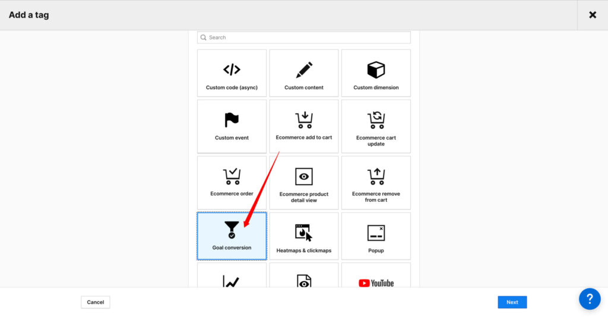This screenshot has height=317, width=608.
Task: Choose the Custom content pencil icon
Action: [304, 70]
